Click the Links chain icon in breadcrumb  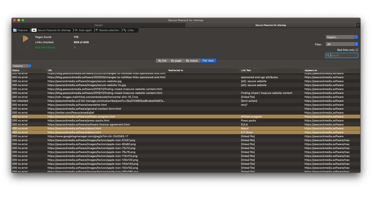(125, 30)
